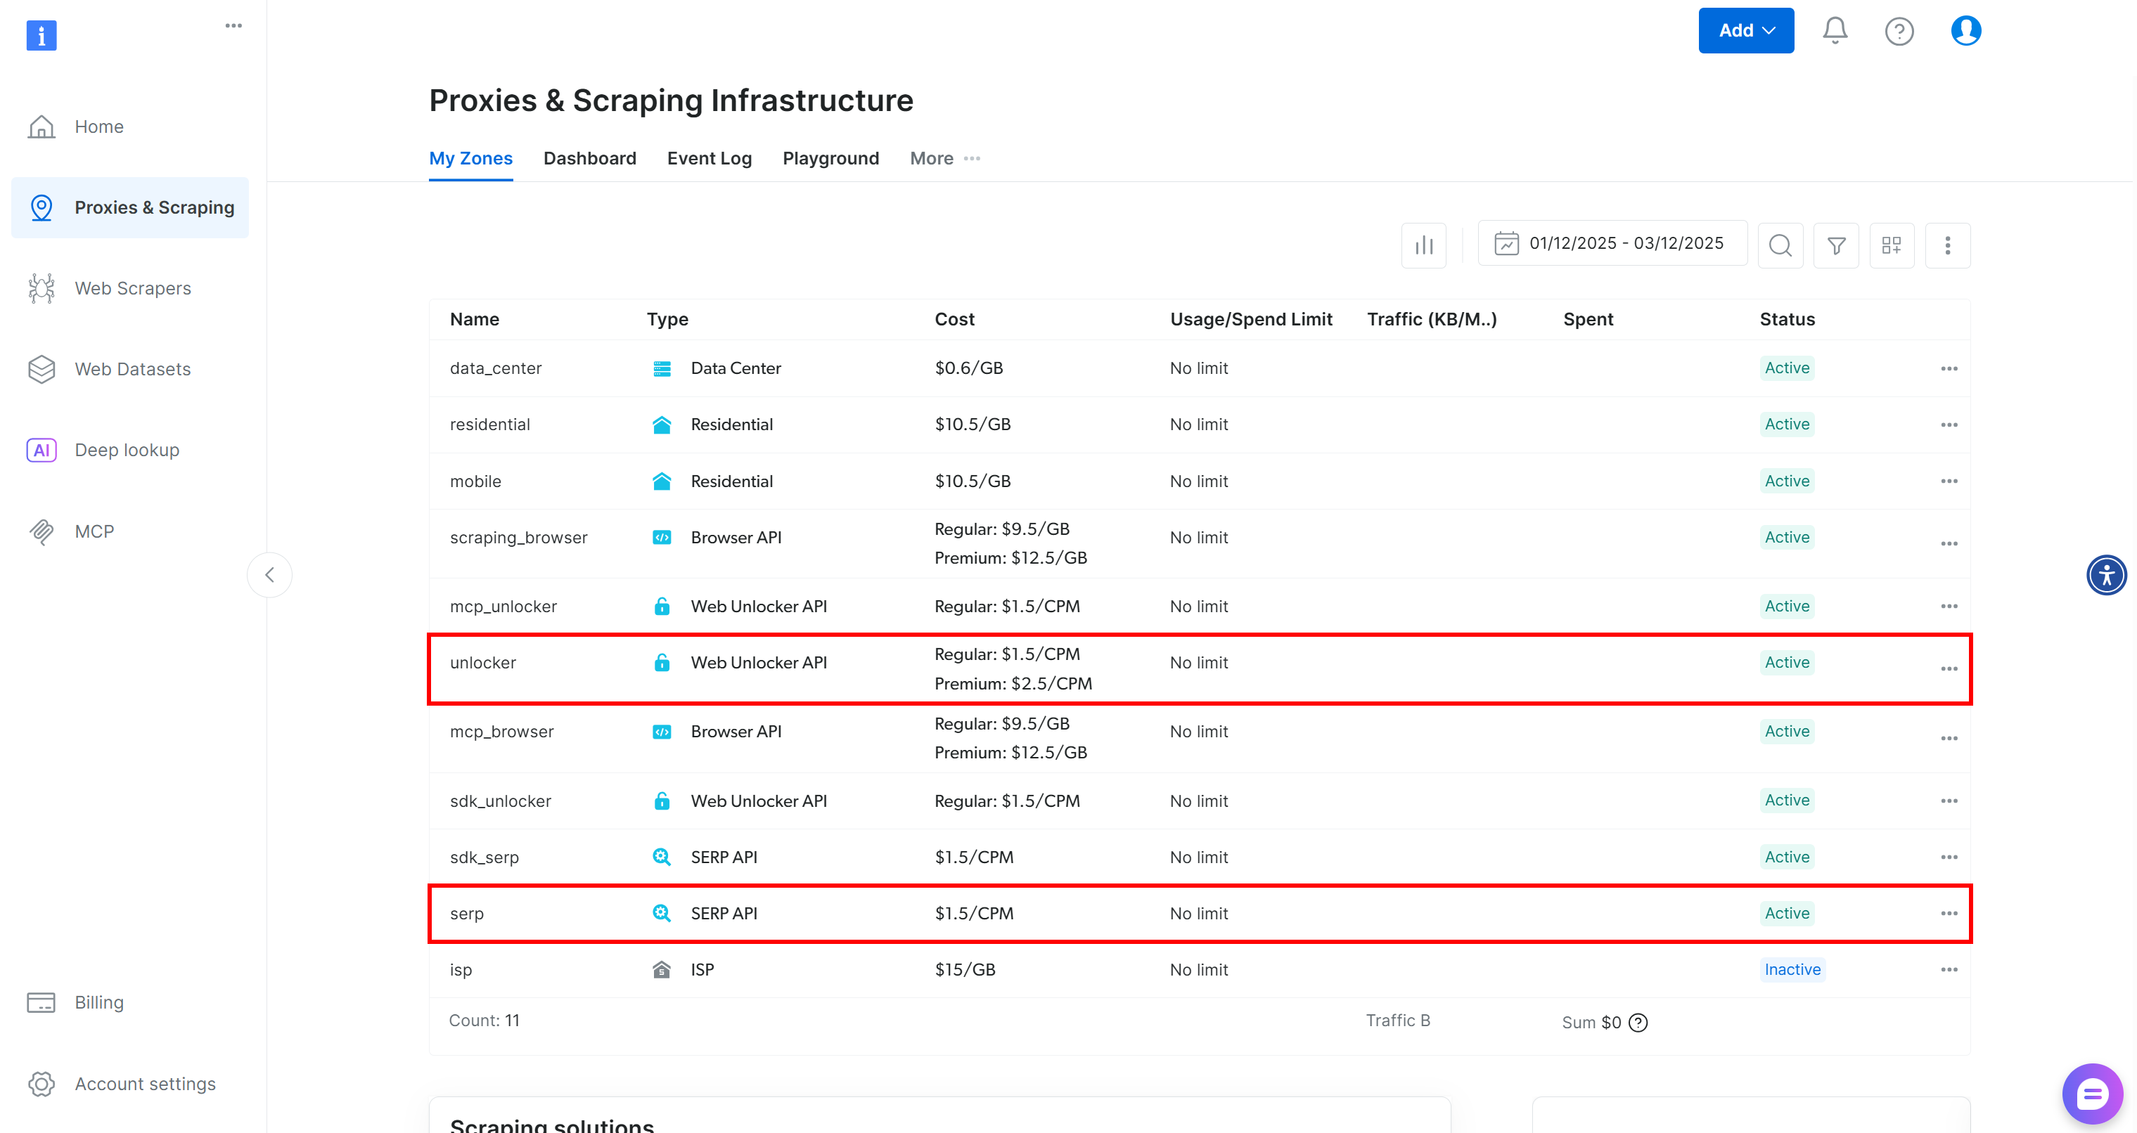The width and height of the screenshot is (2137, 1133).
Task: Collapse the left sidebar
Action: pos(269,574)
